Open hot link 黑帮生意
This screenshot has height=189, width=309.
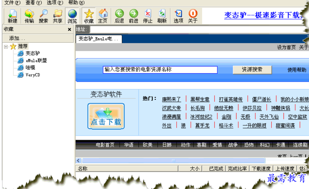[200, 99]
